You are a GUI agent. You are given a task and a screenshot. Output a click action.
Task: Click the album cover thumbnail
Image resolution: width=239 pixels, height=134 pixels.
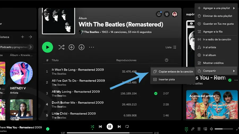click(58, 21)
